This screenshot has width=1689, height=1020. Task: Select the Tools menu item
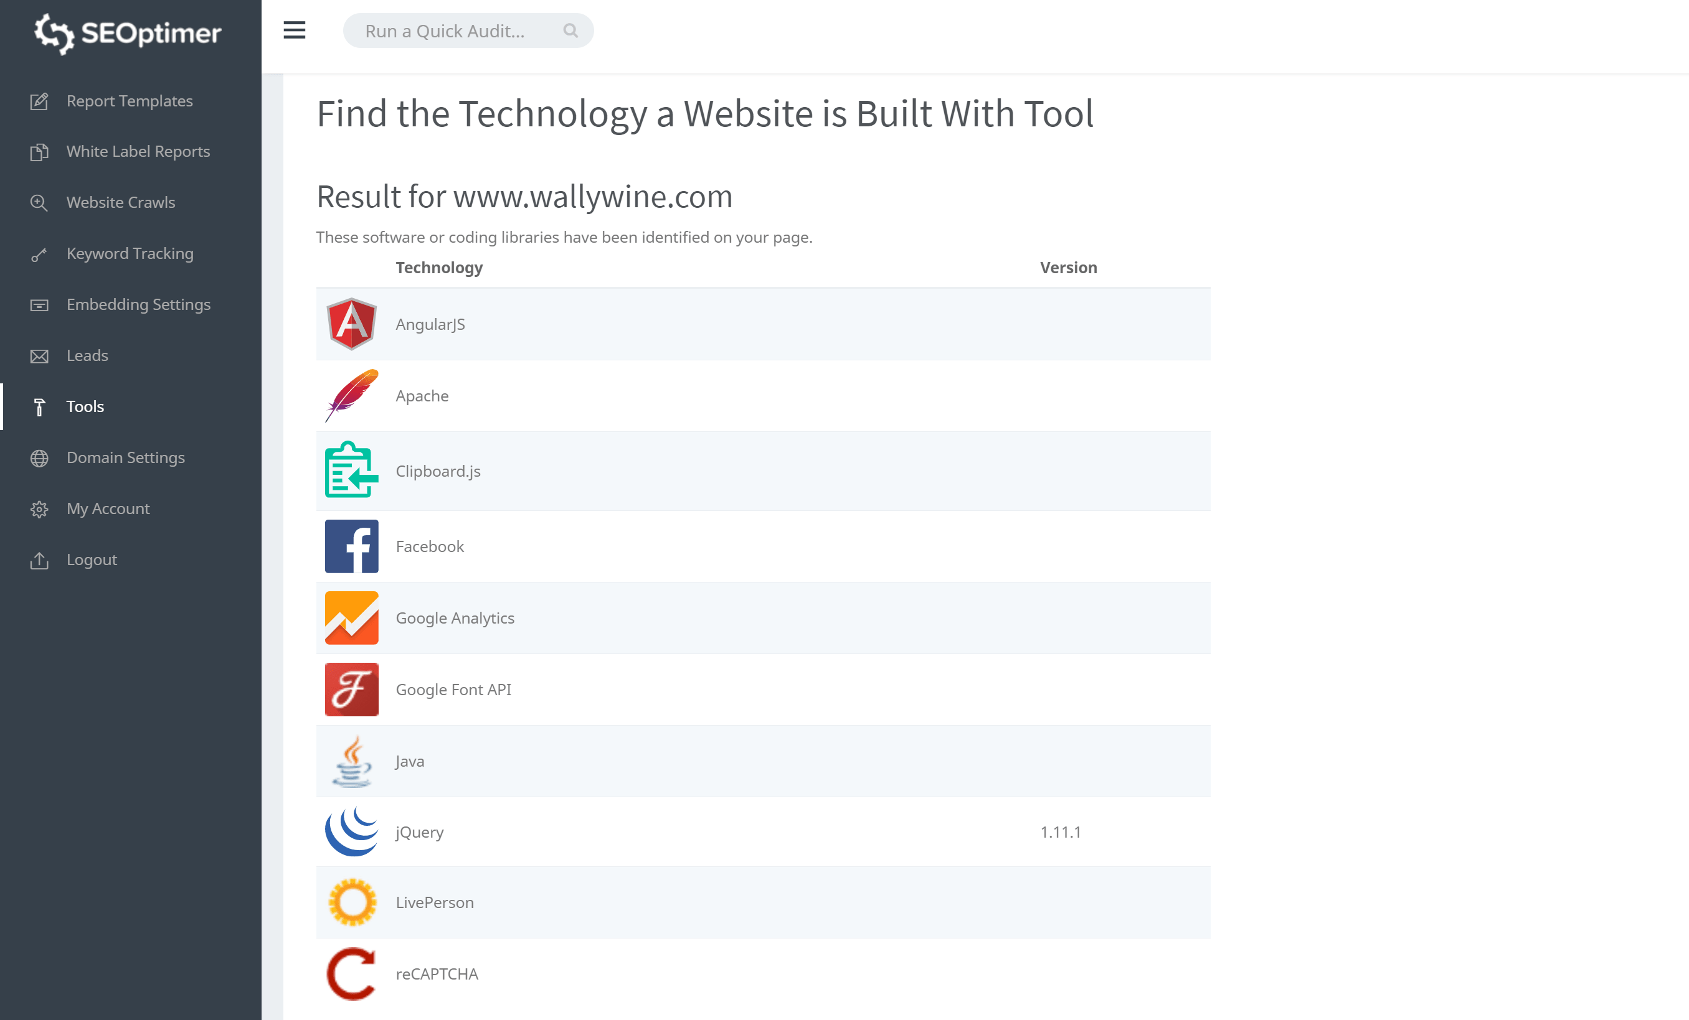point(85,406)
